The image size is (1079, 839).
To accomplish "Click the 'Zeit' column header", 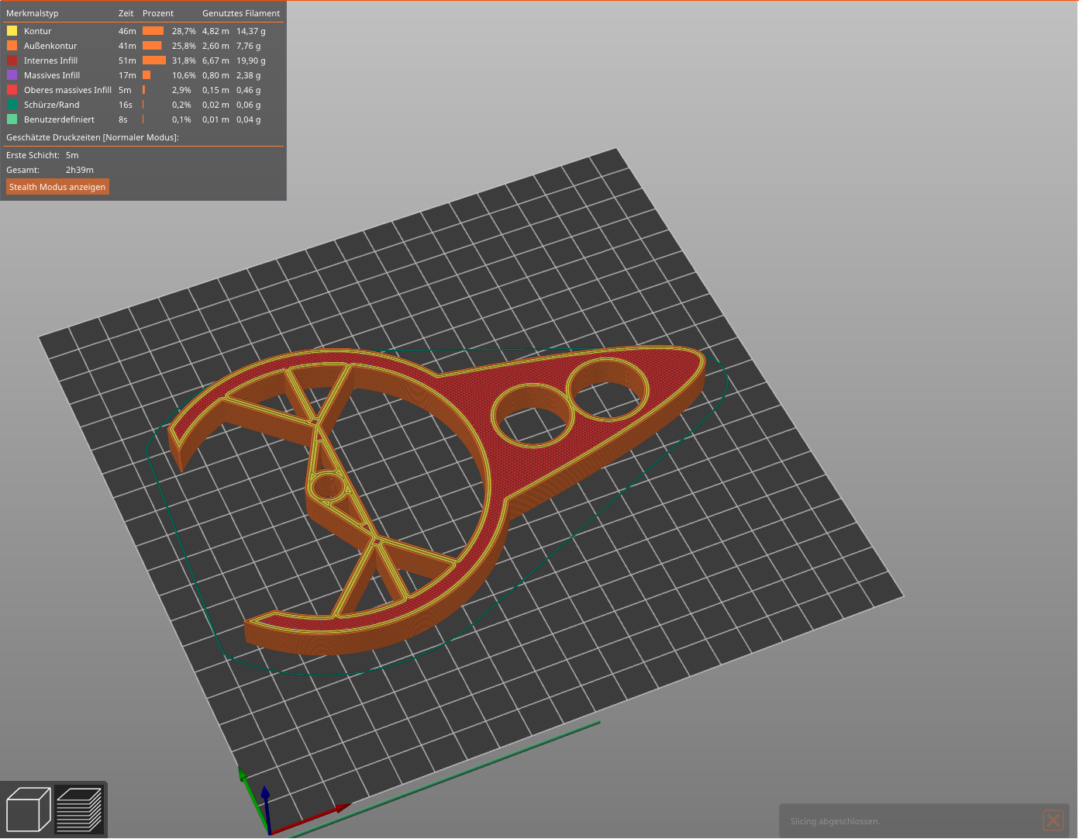I will coord(126,13).
